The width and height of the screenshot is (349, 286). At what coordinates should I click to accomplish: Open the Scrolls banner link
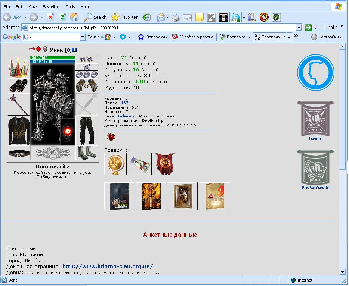(315, 121)
